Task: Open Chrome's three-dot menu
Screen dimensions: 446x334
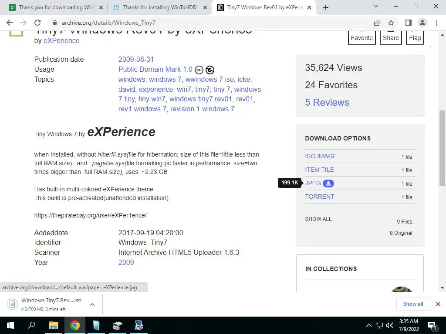Action: tap(436, 23)
